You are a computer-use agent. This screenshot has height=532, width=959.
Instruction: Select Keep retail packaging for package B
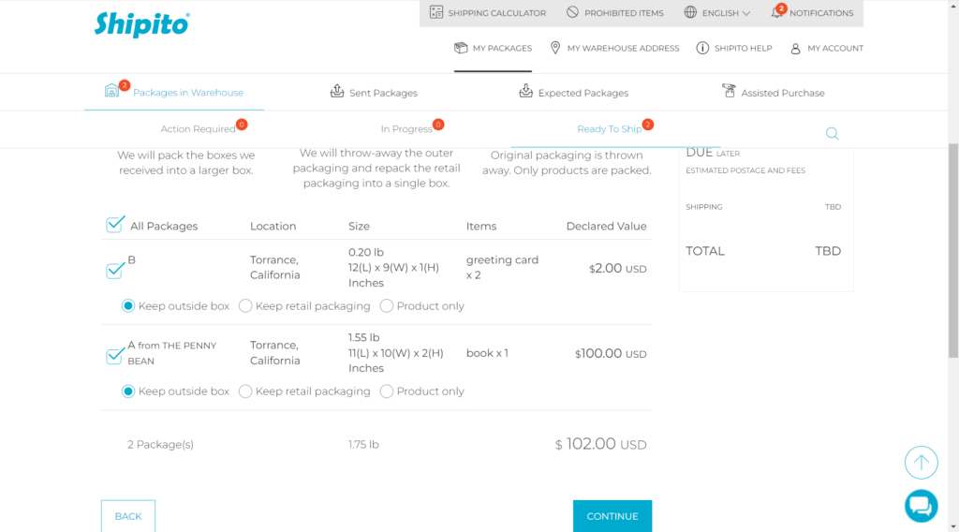tap(246, 305)
